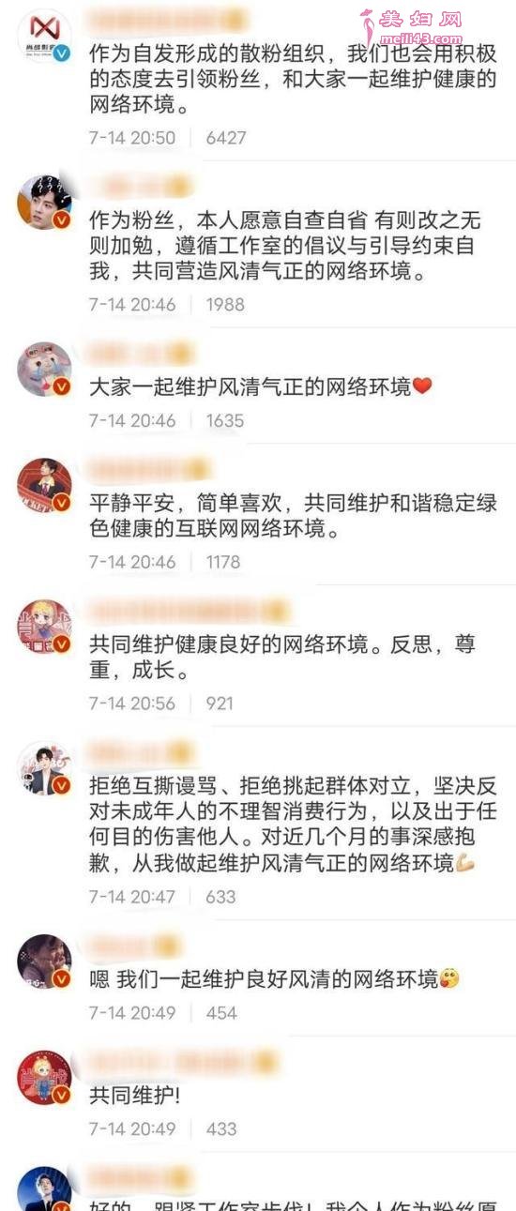Open avatar of comment with 921 likes

pos(44,627)
